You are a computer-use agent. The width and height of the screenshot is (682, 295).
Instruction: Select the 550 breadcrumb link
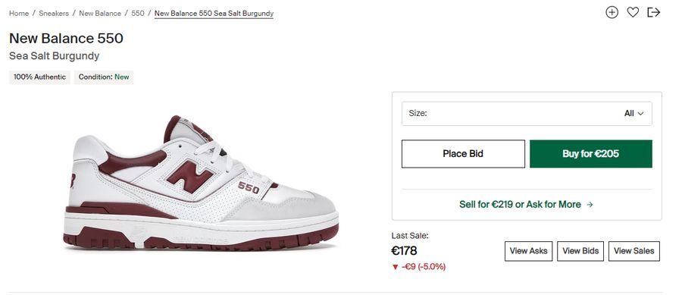click(138, 13)
